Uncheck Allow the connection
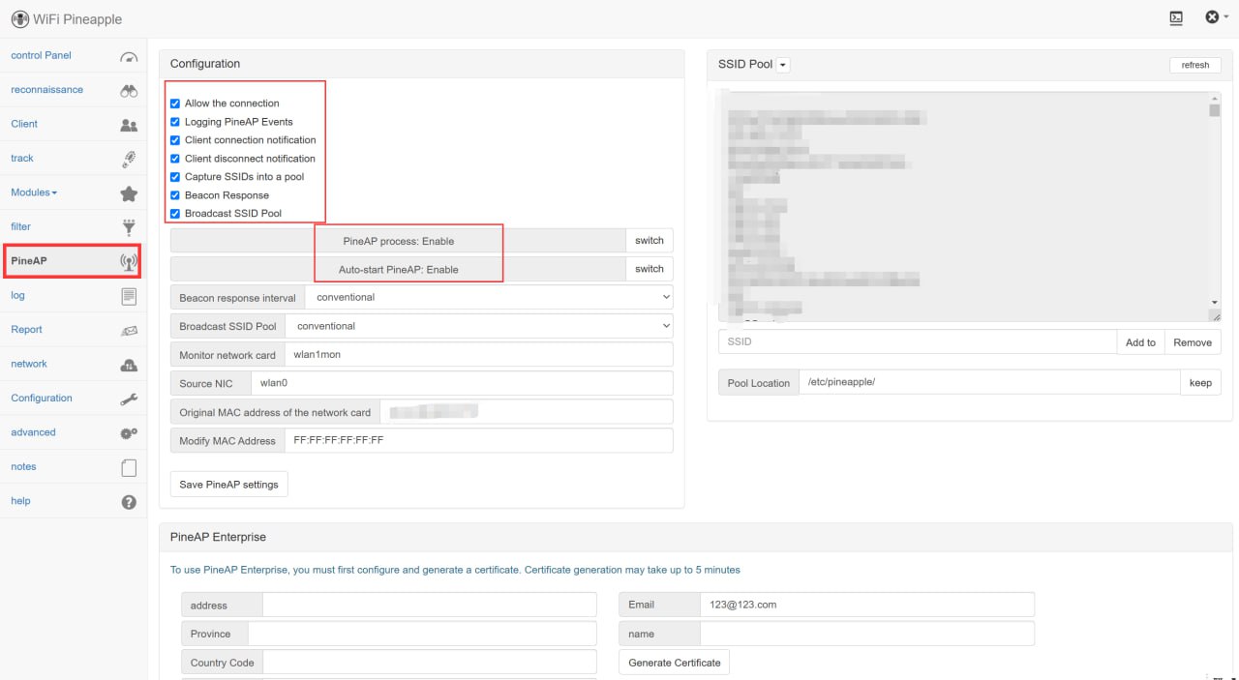The image size is (1239, 680). [175, 103]
